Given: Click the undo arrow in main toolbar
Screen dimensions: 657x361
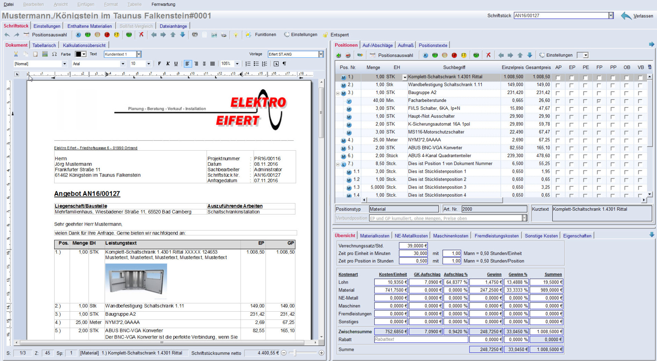Looking at the screenshot, I should [x=7, y=35].
